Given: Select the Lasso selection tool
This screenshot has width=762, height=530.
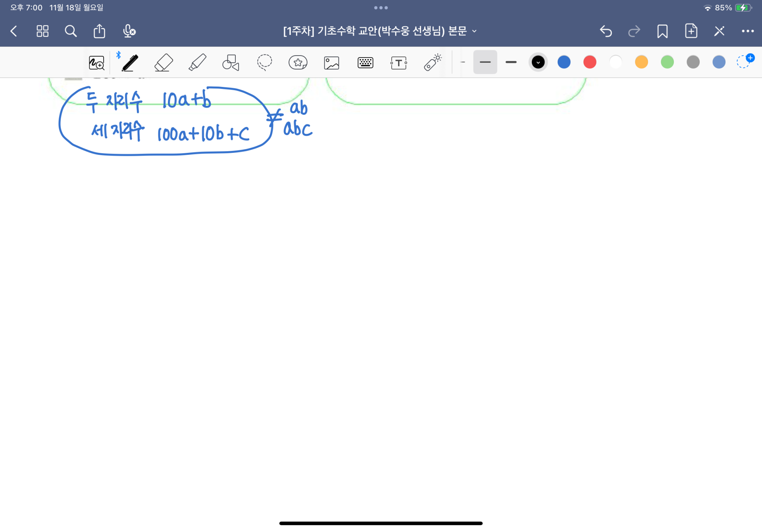Looking at the screenshot, I should (264, 63).
